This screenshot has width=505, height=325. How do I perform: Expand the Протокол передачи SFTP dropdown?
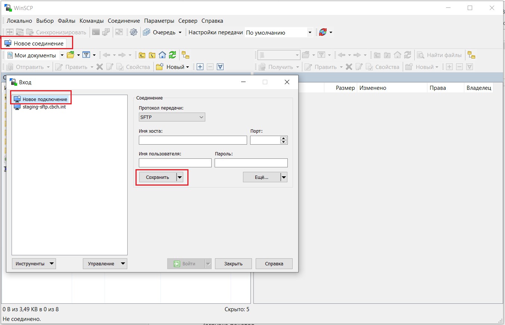[x=202, y=117]
